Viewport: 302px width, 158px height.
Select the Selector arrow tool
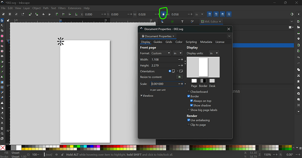[x=2, y=21]
